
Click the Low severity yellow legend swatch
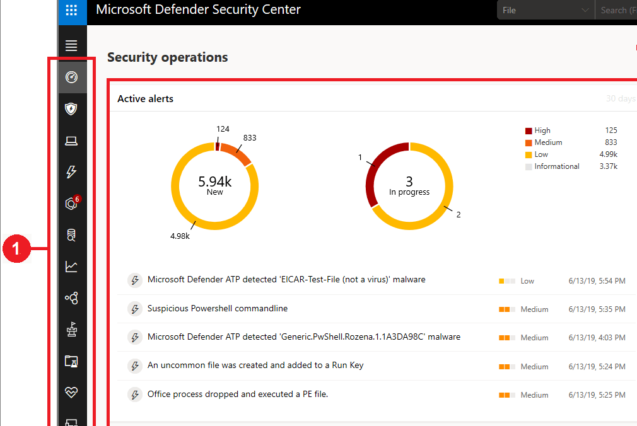click(529, 155)
